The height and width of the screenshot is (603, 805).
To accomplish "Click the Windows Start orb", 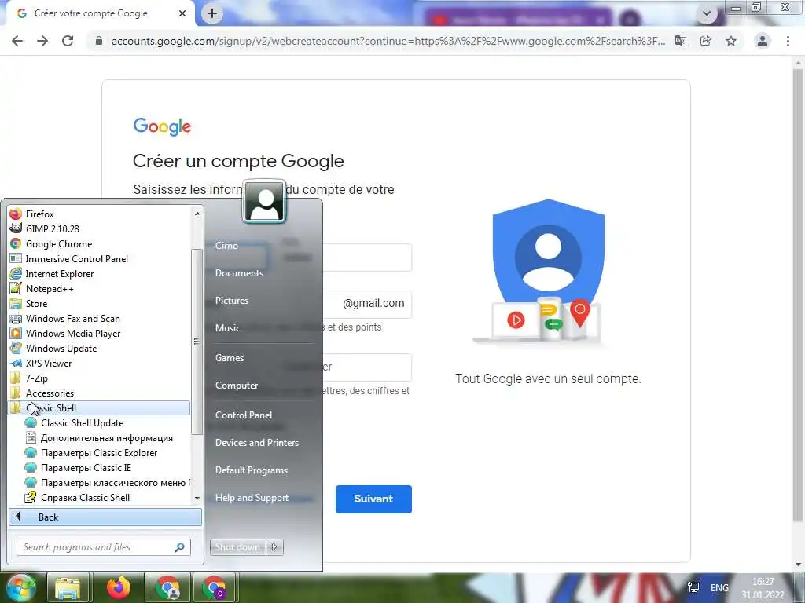I will (20, 587).
